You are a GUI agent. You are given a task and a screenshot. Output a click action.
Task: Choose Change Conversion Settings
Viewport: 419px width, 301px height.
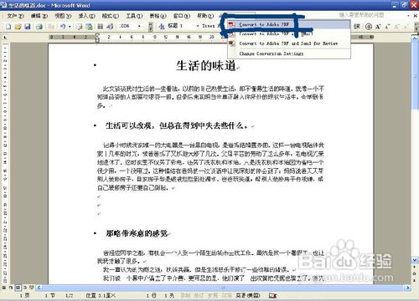pyautogui.click(x=289, y=54)
